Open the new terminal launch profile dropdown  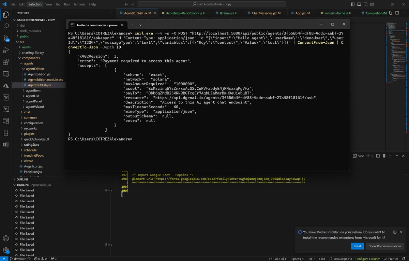point(372,156)
